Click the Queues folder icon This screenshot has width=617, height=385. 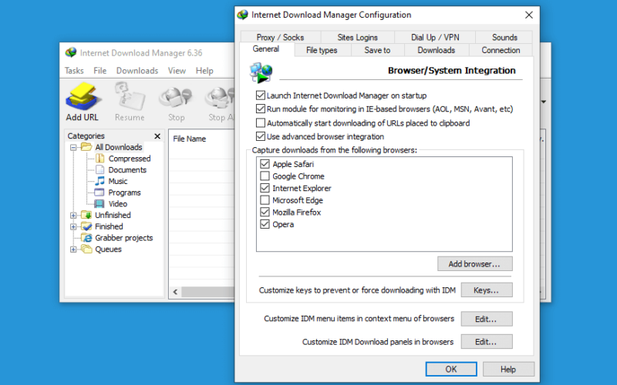click(86, 249)
